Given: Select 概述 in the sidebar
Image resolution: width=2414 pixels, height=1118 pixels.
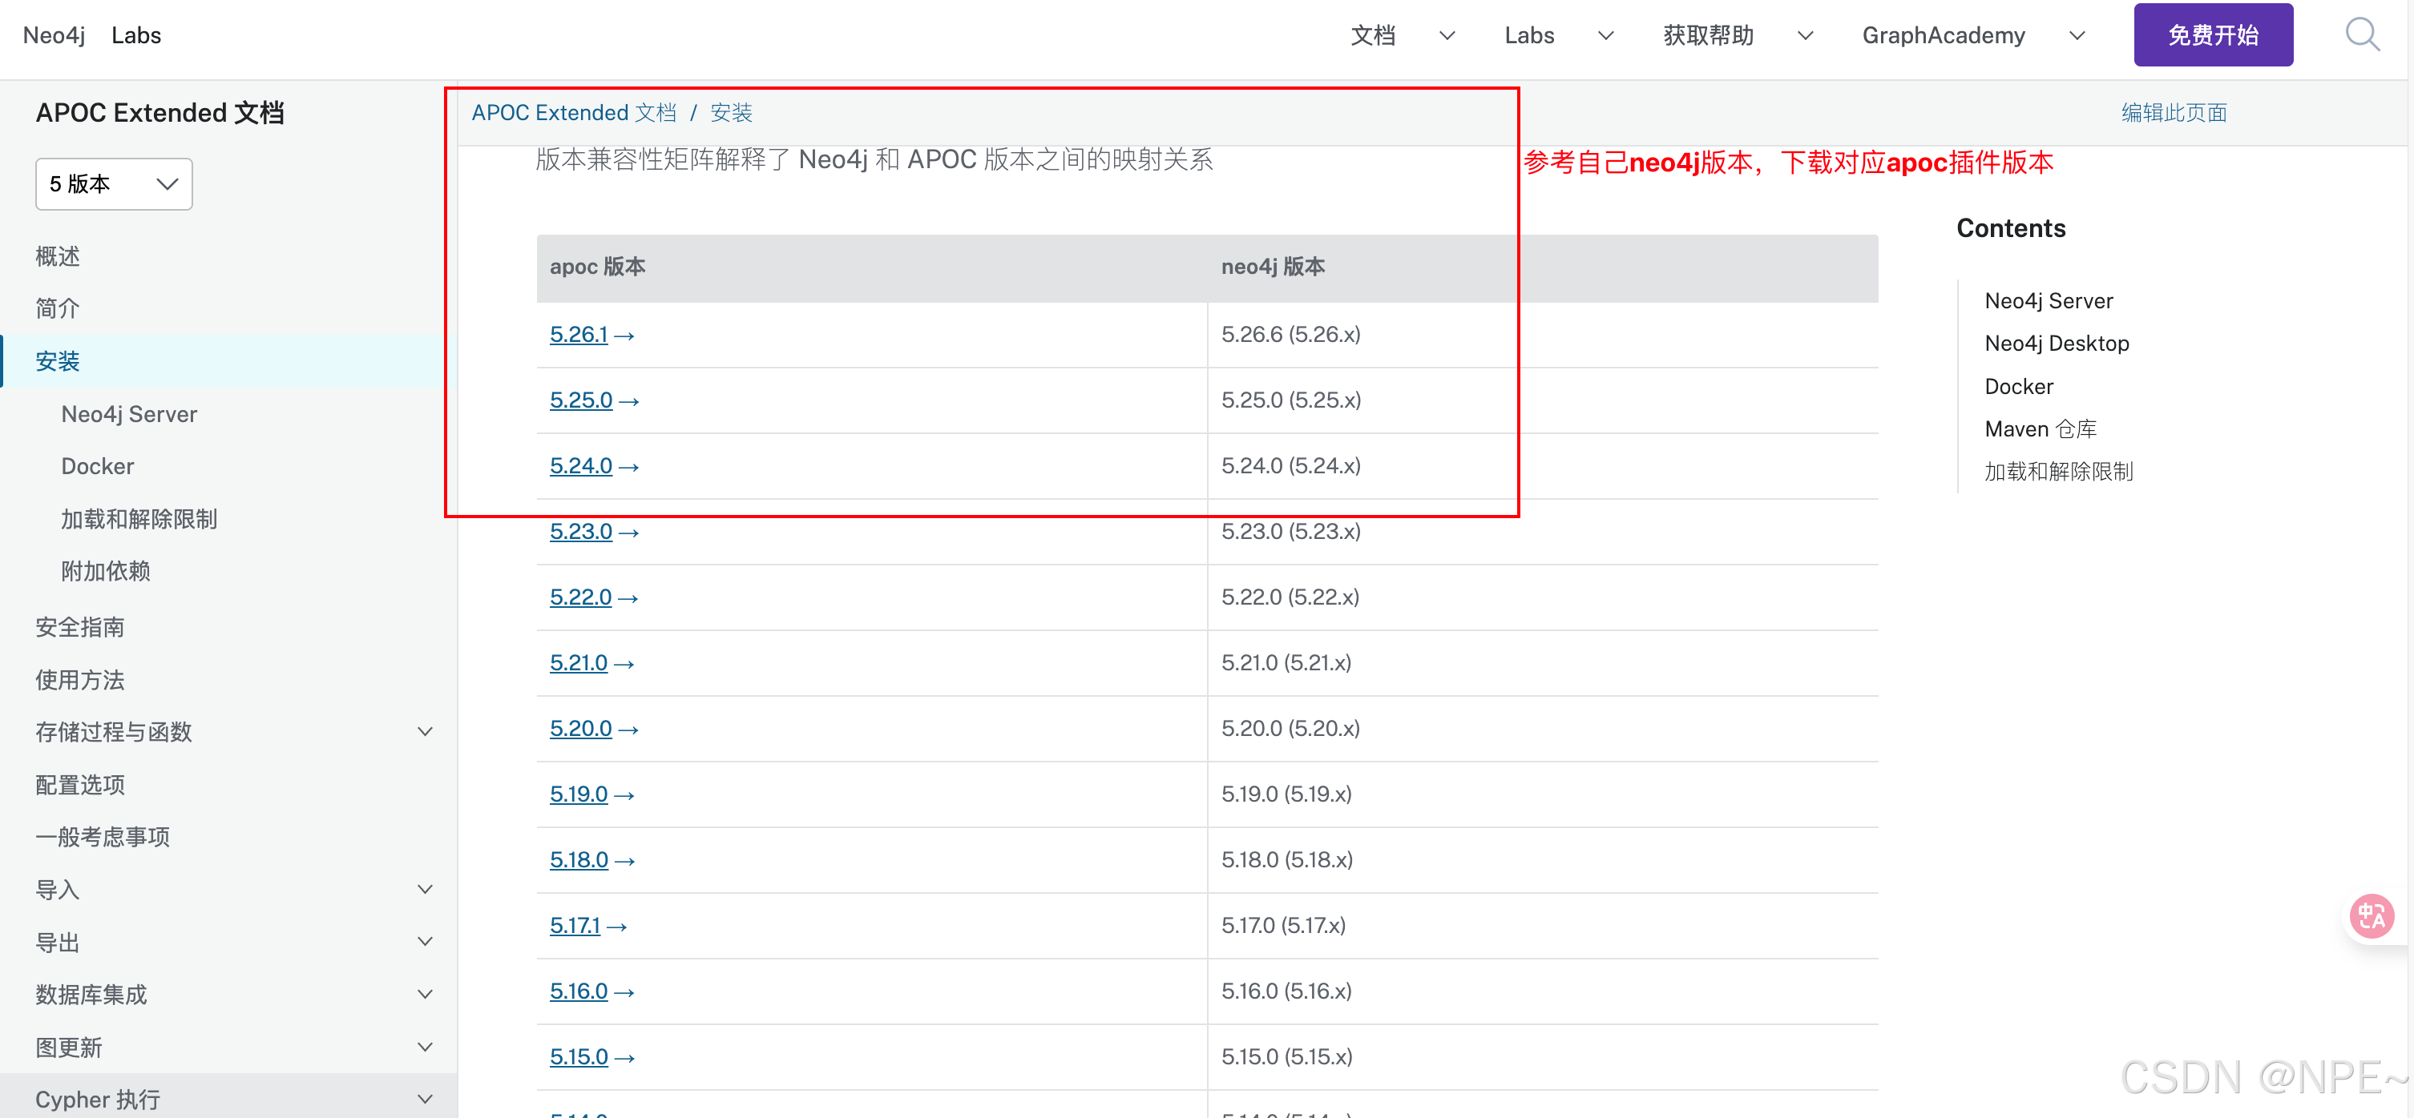Looking at the screenshot, I should coord(57,255).
